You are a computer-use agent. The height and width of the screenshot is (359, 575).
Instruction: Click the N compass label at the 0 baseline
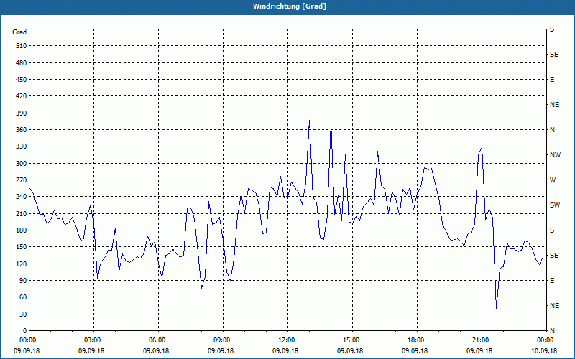click(x=552, y=331)
